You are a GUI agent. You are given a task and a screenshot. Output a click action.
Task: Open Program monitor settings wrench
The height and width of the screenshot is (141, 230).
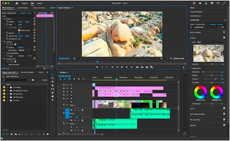(x=171, y=59)
